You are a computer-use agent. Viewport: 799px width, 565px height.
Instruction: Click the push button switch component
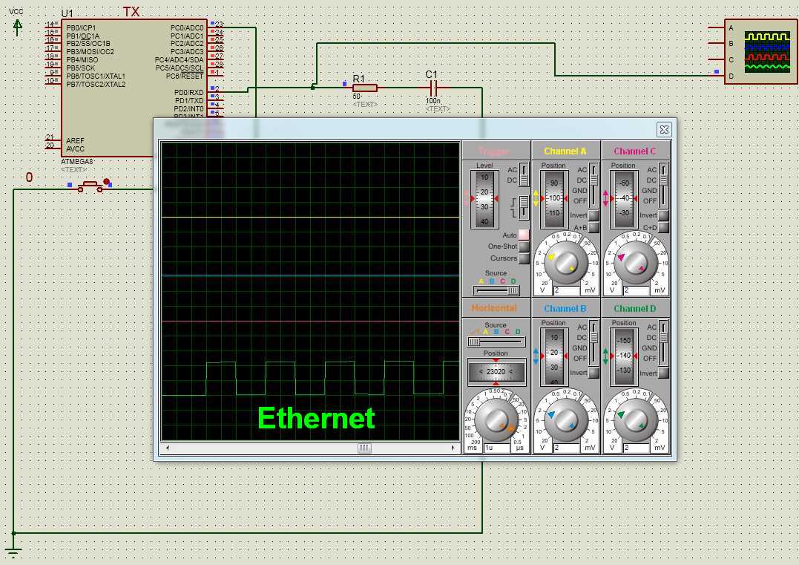point(91,186)
